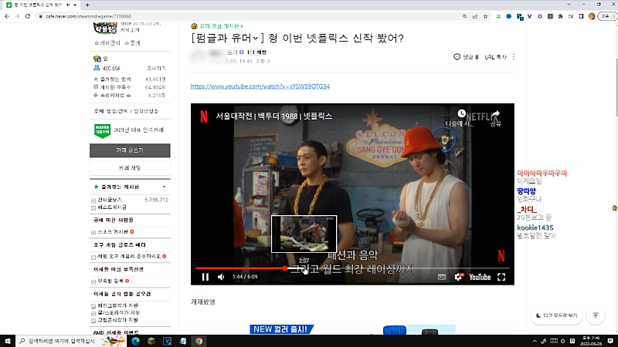618x347 pixels.
Task: Click 카페관리 cafe management link
Action: click(x=107, y=43)
